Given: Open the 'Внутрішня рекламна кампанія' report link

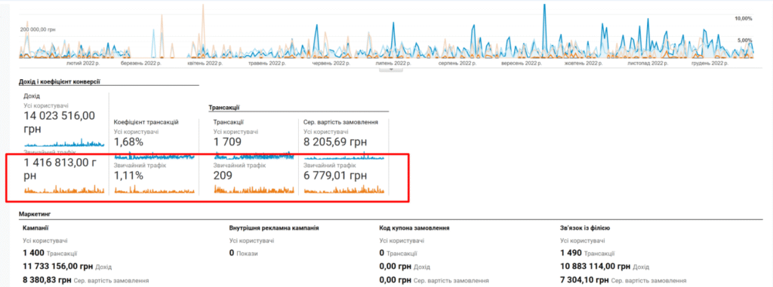Looking at the screenshot, I should coord(274,228).
